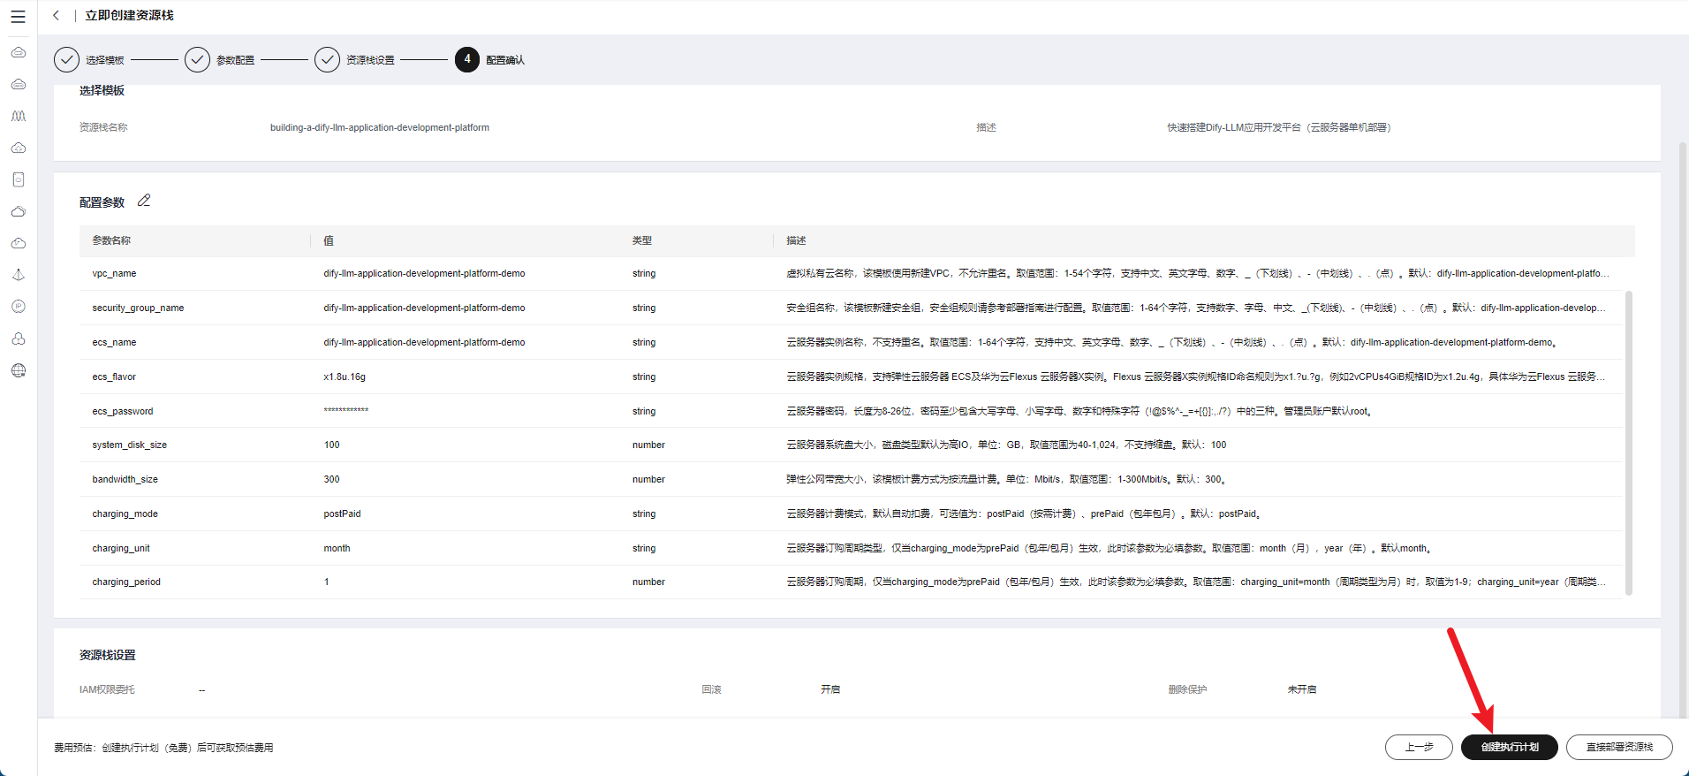Viewport: 1689px width, 776px height.
Task: Open the plain cloud sidebar icon
Action: (x=19, y=211)
